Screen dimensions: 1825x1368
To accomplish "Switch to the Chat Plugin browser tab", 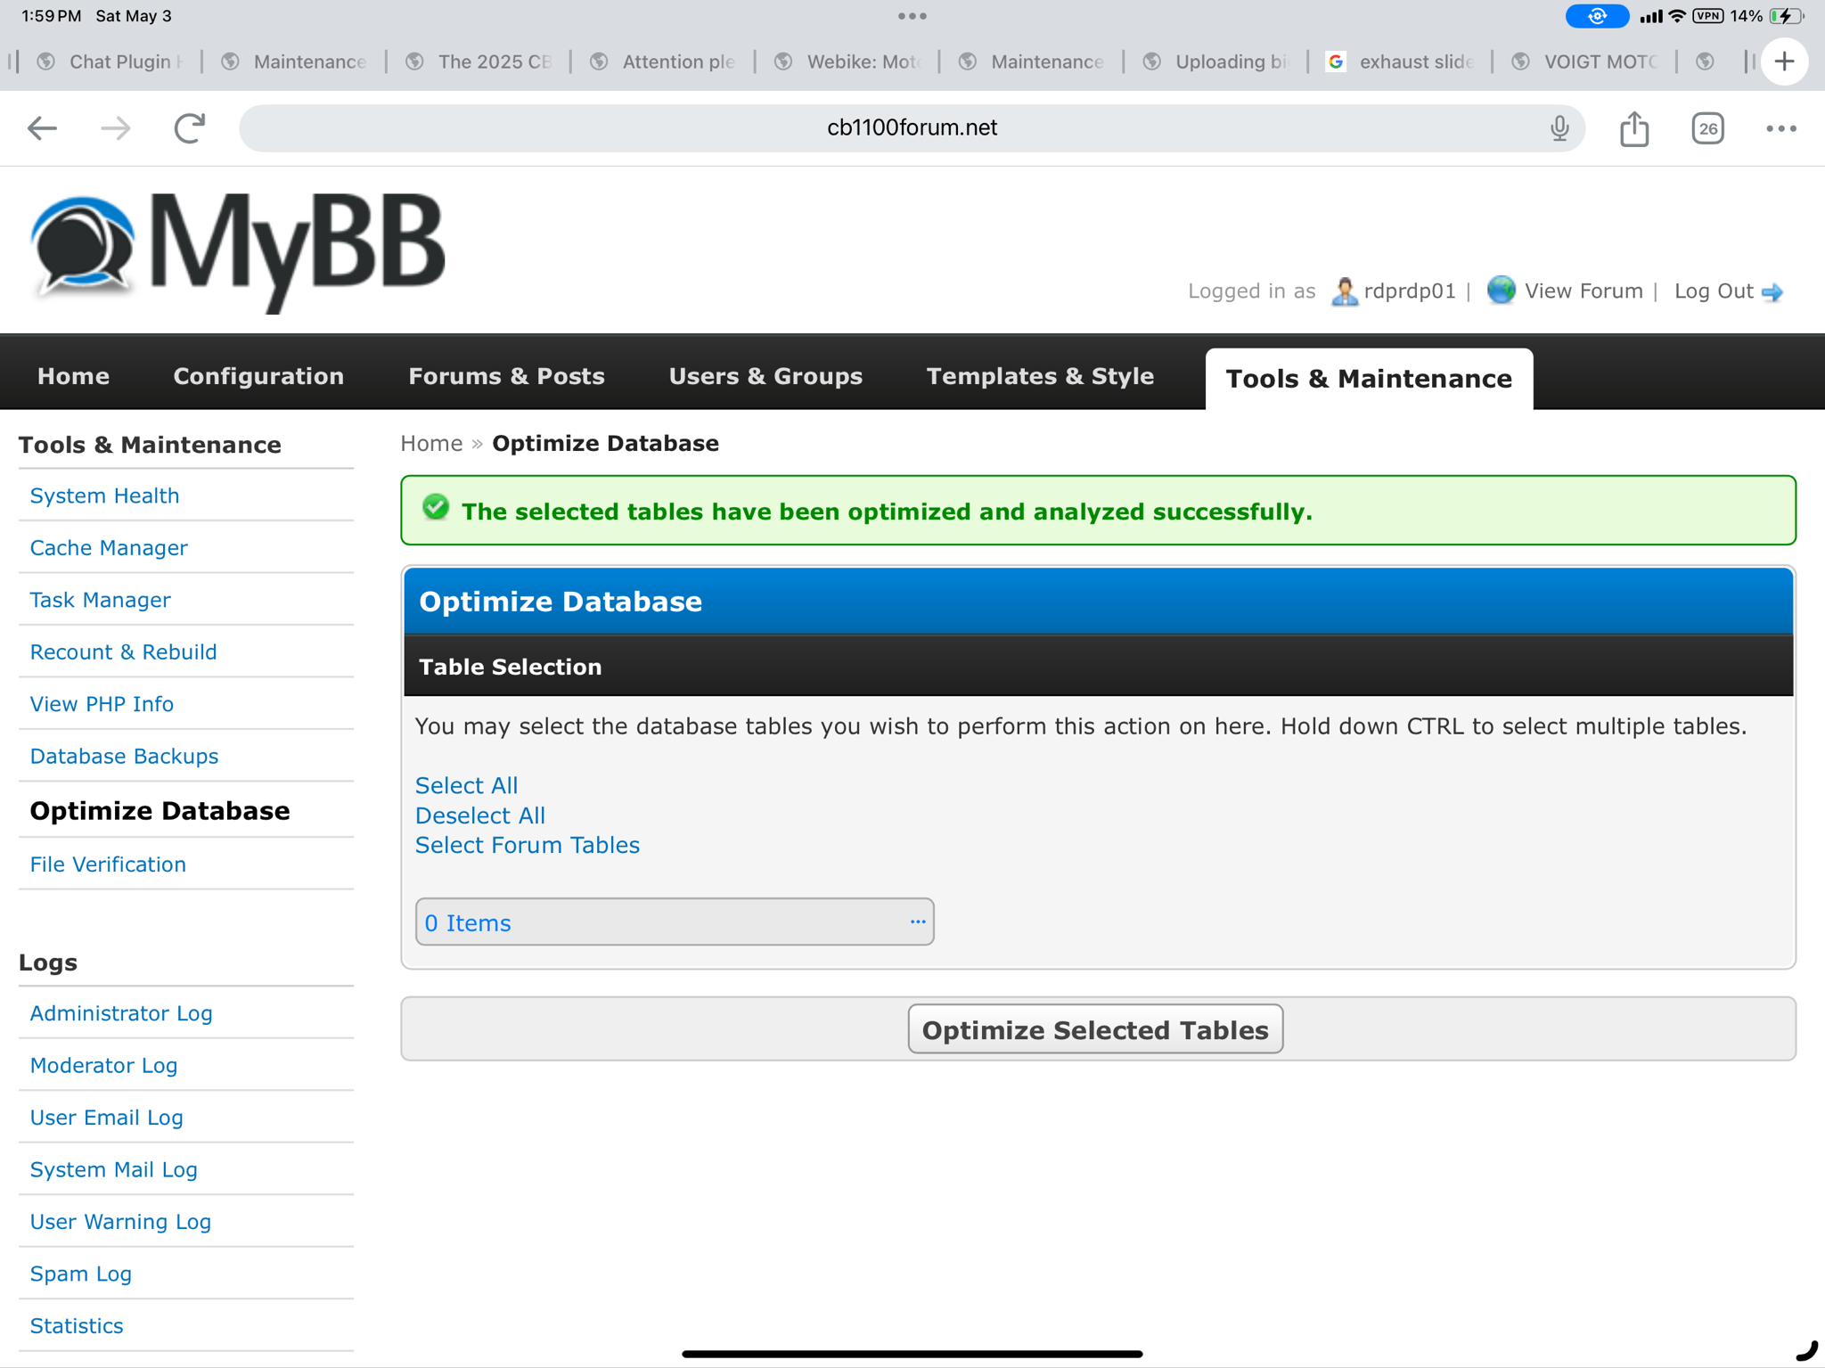I will [x=110, y=61].
